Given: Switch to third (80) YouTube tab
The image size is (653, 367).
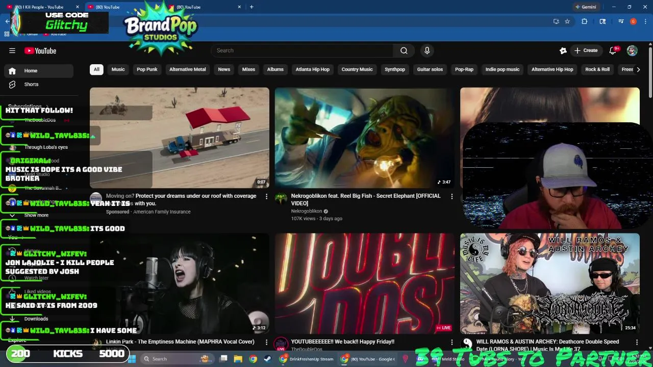Looking at the screenshot, I should click(204, 7).
